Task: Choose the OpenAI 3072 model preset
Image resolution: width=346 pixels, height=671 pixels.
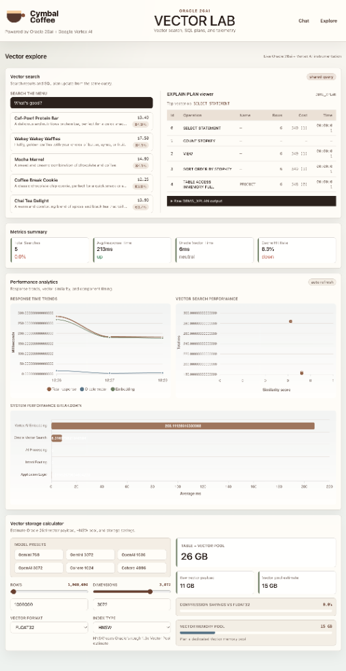Action: coord(38,567)
